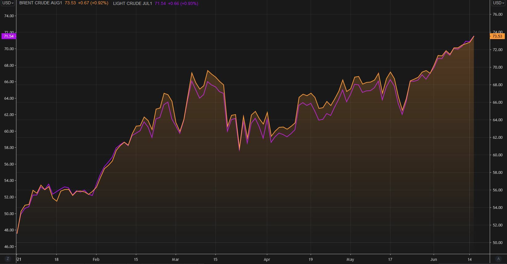Click Light Crude's legend price 71.54
The image size is (507, 264).
pyautogui.click(x=160, y=3)
